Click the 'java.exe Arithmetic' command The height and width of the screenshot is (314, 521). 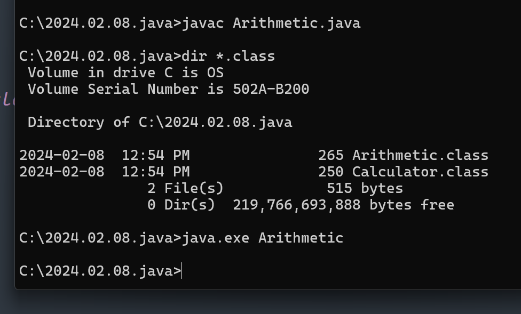click(263, 238)
